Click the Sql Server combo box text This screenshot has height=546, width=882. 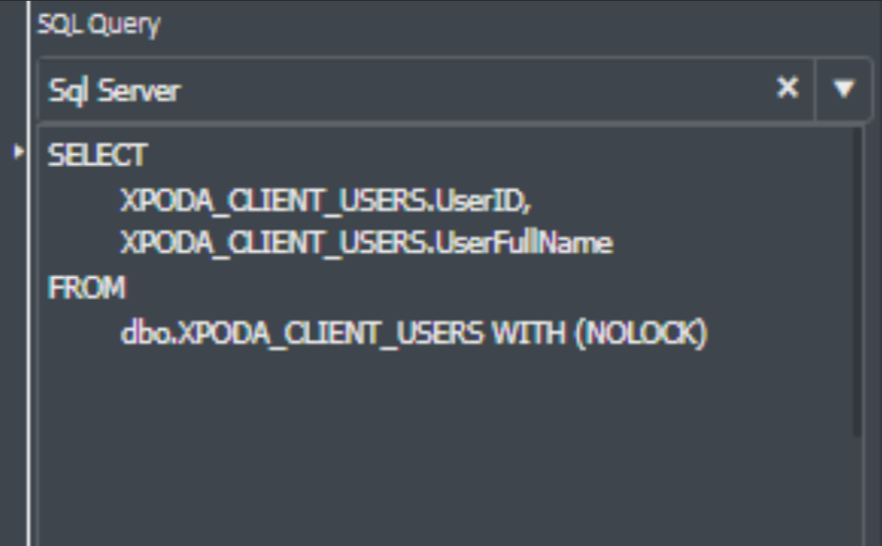coord(114,90)
